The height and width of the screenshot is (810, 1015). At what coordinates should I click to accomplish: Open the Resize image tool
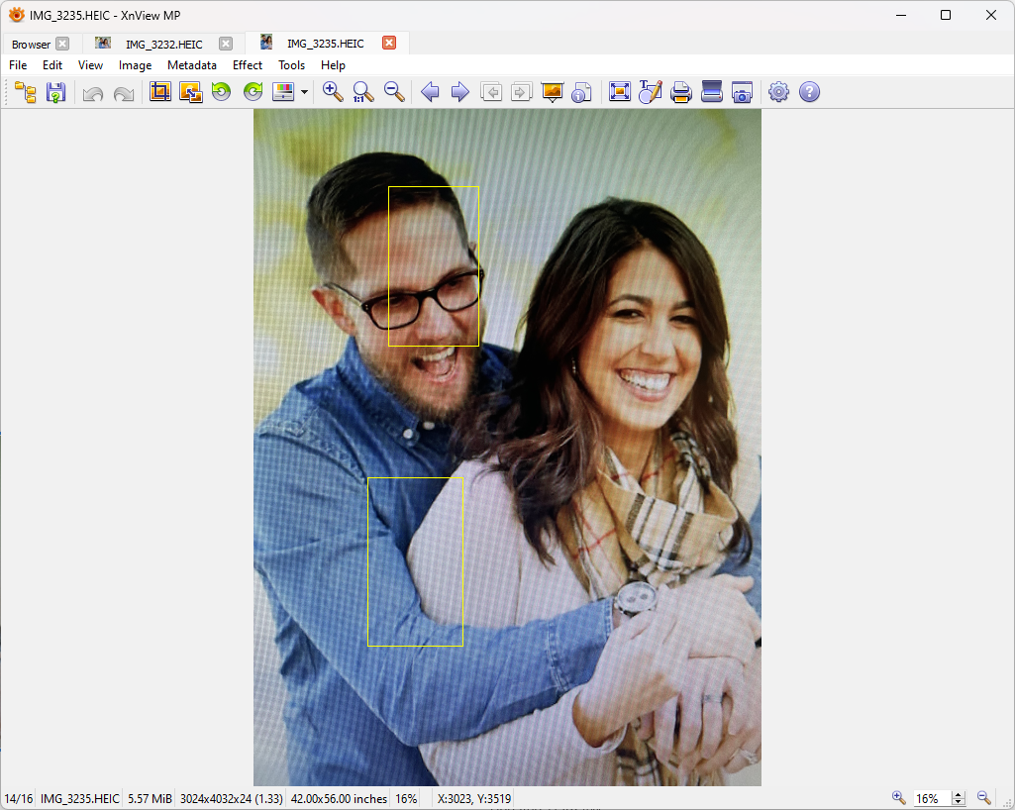click(191, 92)
